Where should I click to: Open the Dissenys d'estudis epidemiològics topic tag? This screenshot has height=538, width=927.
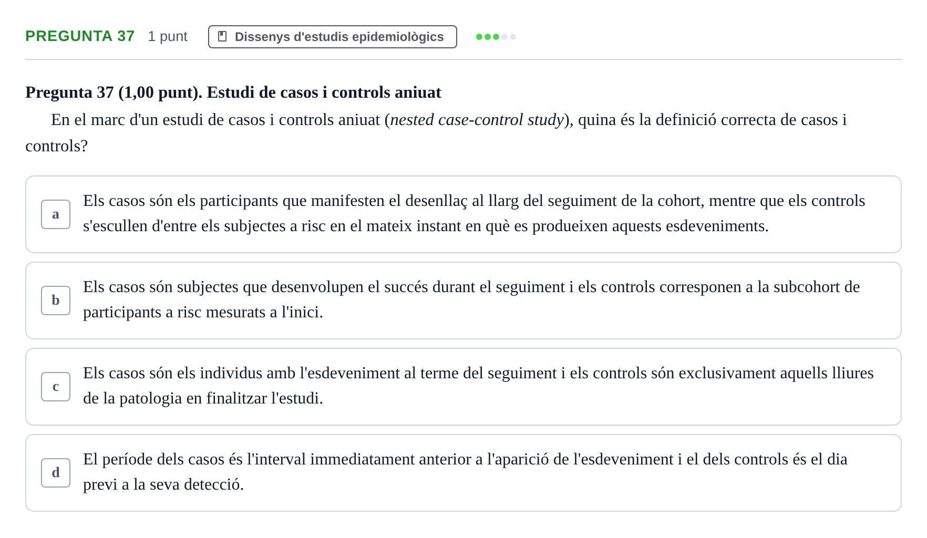point(333,37)
